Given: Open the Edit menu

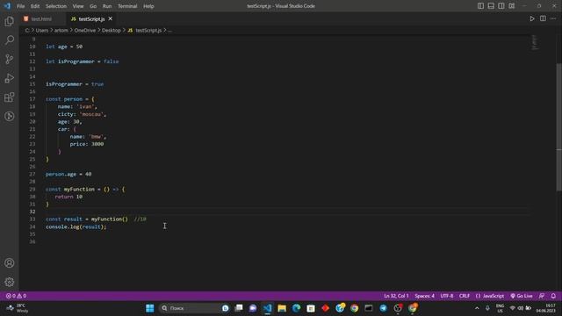Looking at the screenshot, I should [x=35, y=6].
